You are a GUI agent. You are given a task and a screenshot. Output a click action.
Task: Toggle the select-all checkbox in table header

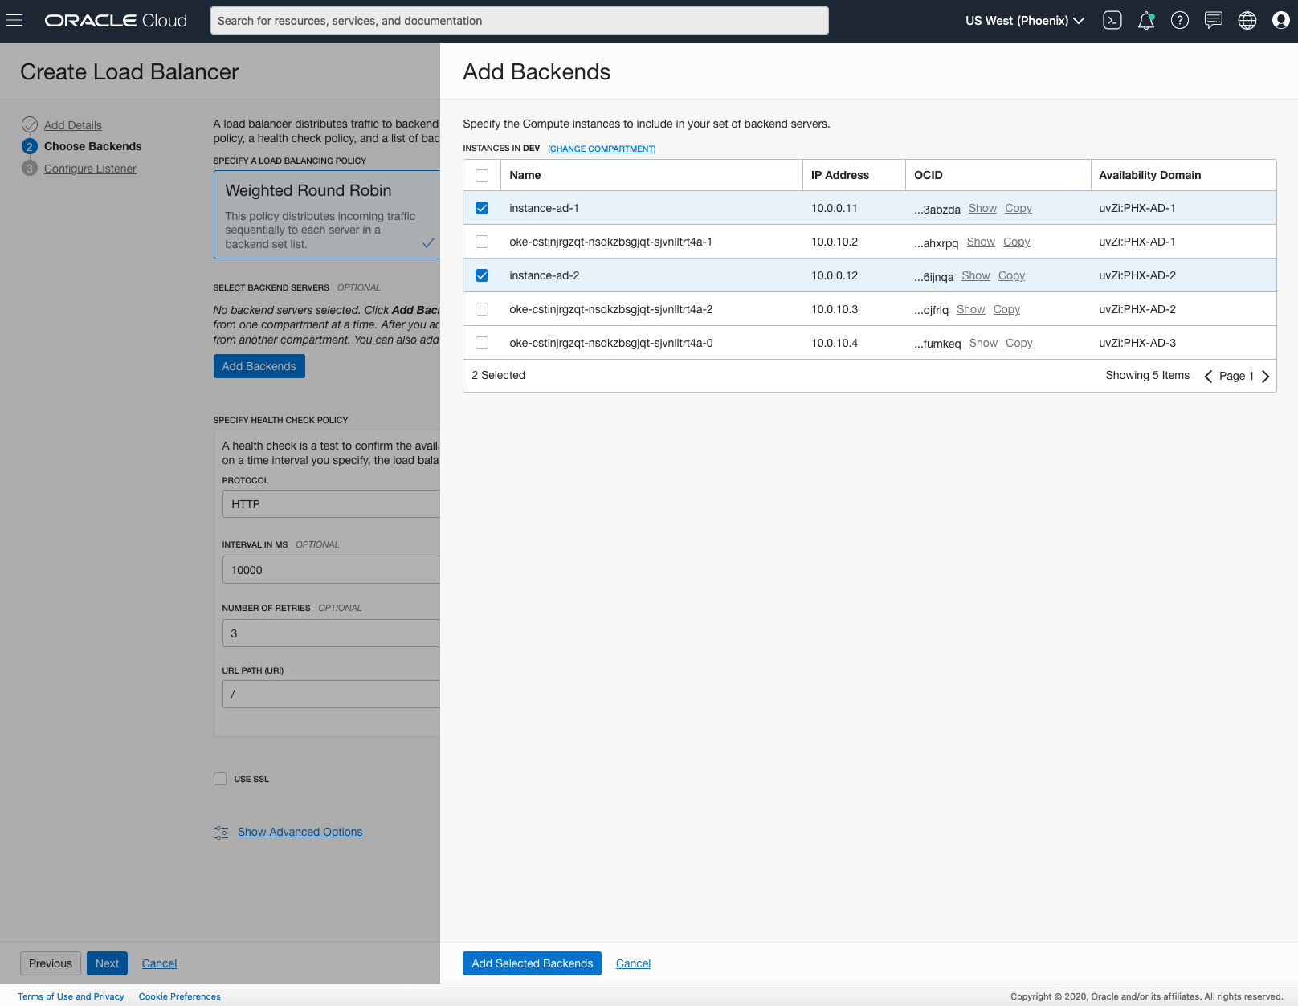(482, 176)
